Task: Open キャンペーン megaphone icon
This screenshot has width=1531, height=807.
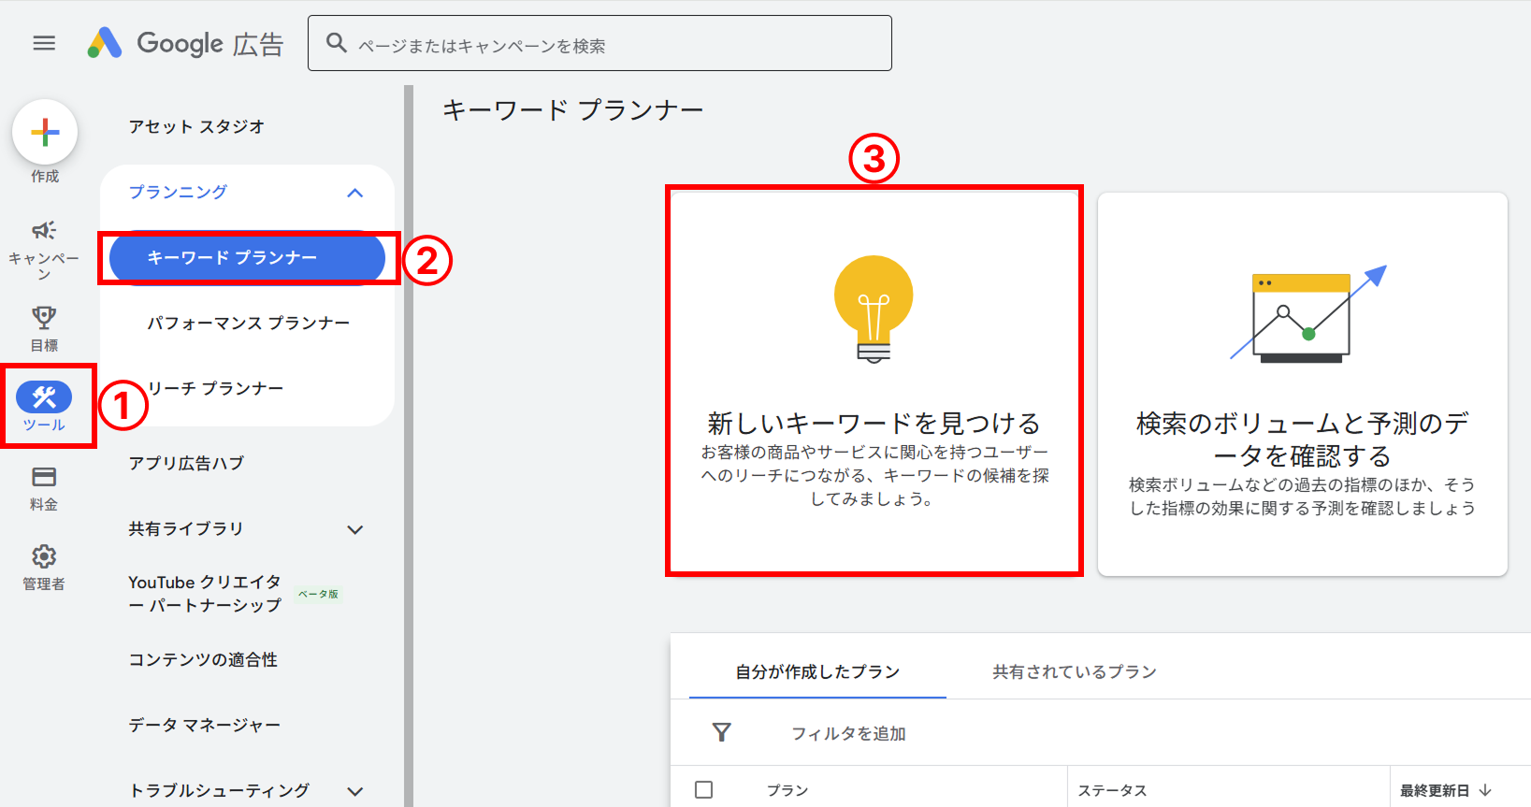Action: [44, 230]
